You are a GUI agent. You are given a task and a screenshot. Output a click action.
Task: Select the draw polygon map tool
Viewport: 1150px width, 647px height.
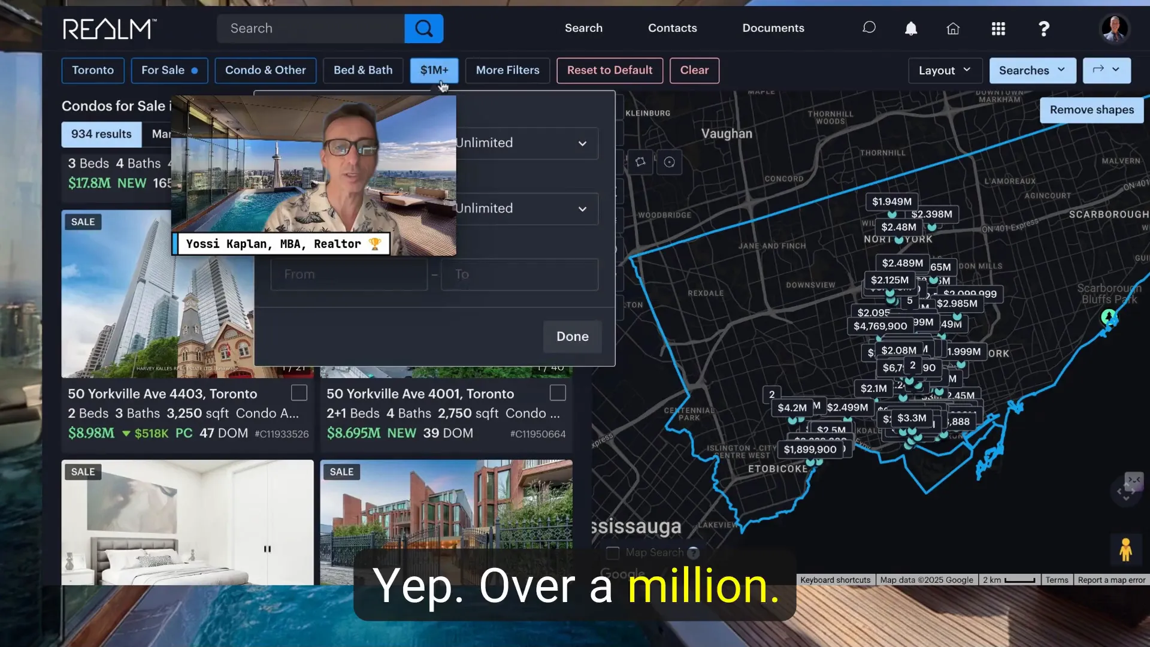(x=640, y=162)
